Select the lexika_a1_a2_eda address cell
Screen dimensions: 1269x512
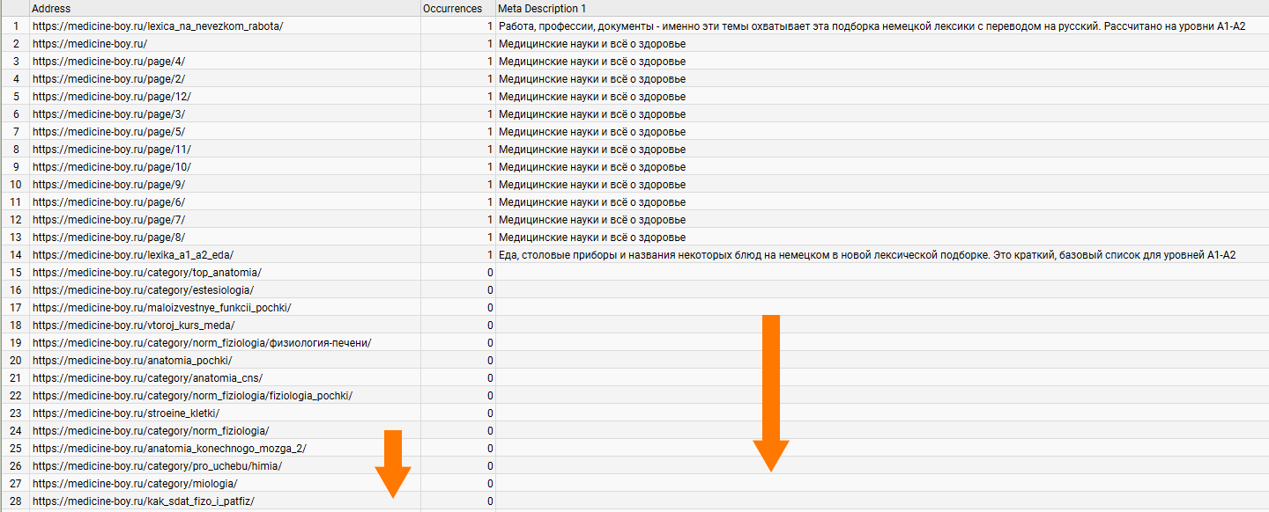[x=225, y=255]
